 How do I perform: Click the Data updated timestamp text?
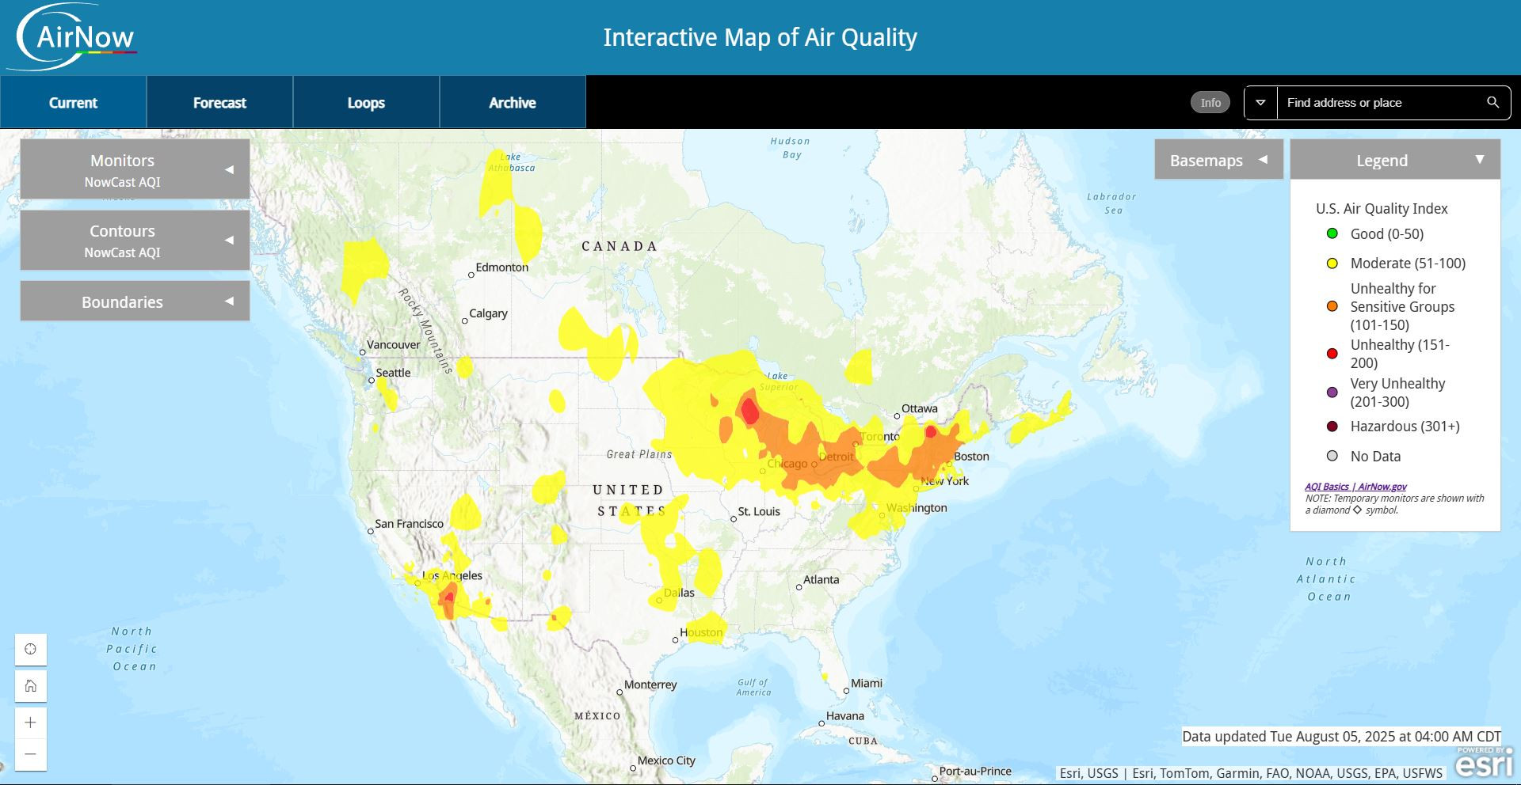click(x=1341, y=737)
